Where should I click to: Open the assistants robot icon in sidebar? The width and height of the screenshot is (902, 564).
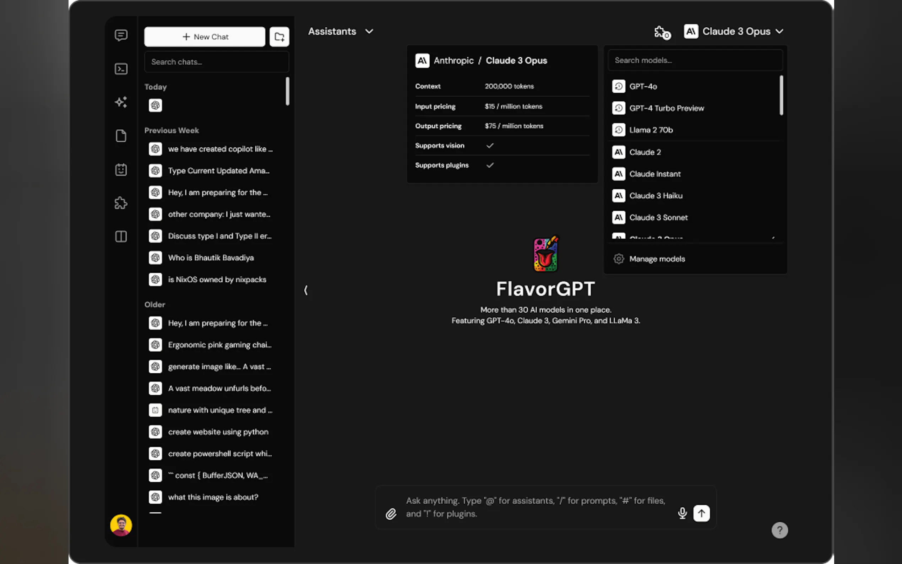click(121, 170)
